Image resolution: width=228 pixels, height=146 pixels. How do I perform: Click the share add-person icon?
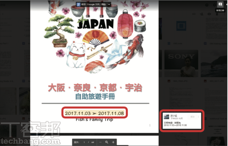pos(201,14)
